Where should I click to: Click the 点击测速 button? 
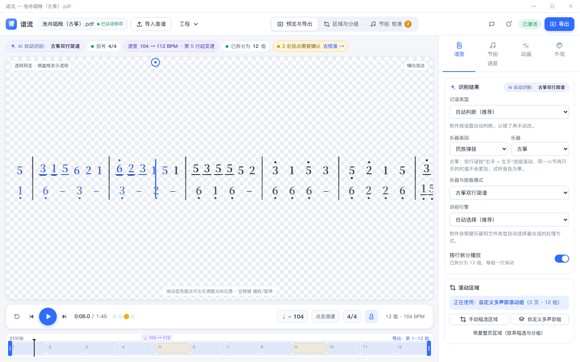[x=325, y=317]
